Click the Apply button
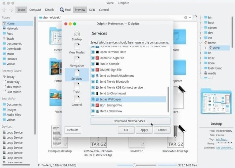 [144, 130]
